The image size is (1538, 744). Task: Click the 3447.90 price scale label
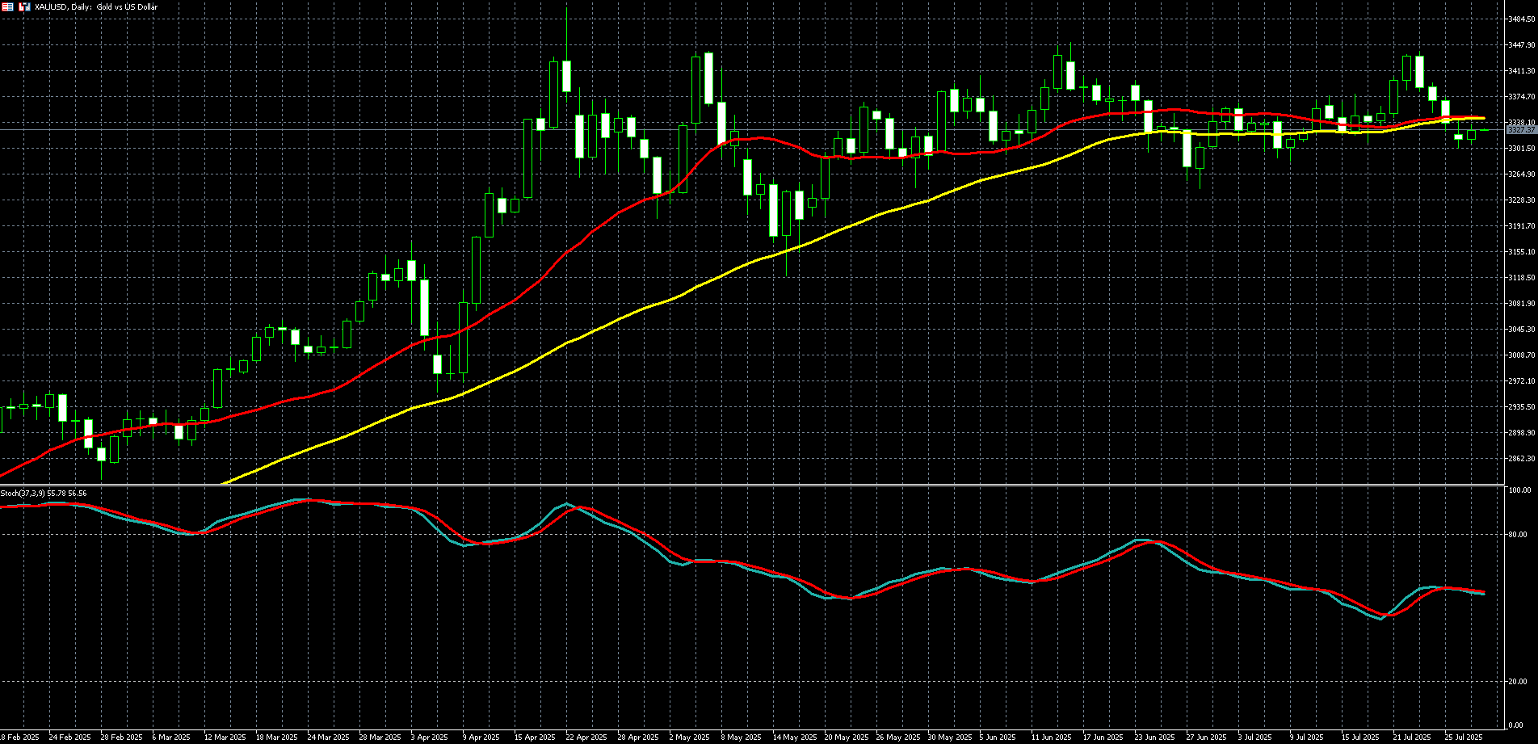click(1521, 45)
